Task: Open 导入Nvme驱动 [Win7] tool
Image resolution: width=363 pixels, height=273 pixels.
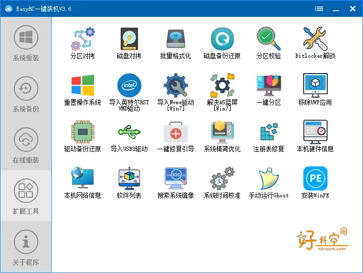Action: coord(175,93)
